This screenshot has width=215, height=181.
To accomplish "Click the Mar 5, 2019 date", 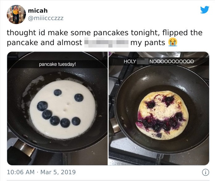I will pyautogui.click(x=58, y=172).
